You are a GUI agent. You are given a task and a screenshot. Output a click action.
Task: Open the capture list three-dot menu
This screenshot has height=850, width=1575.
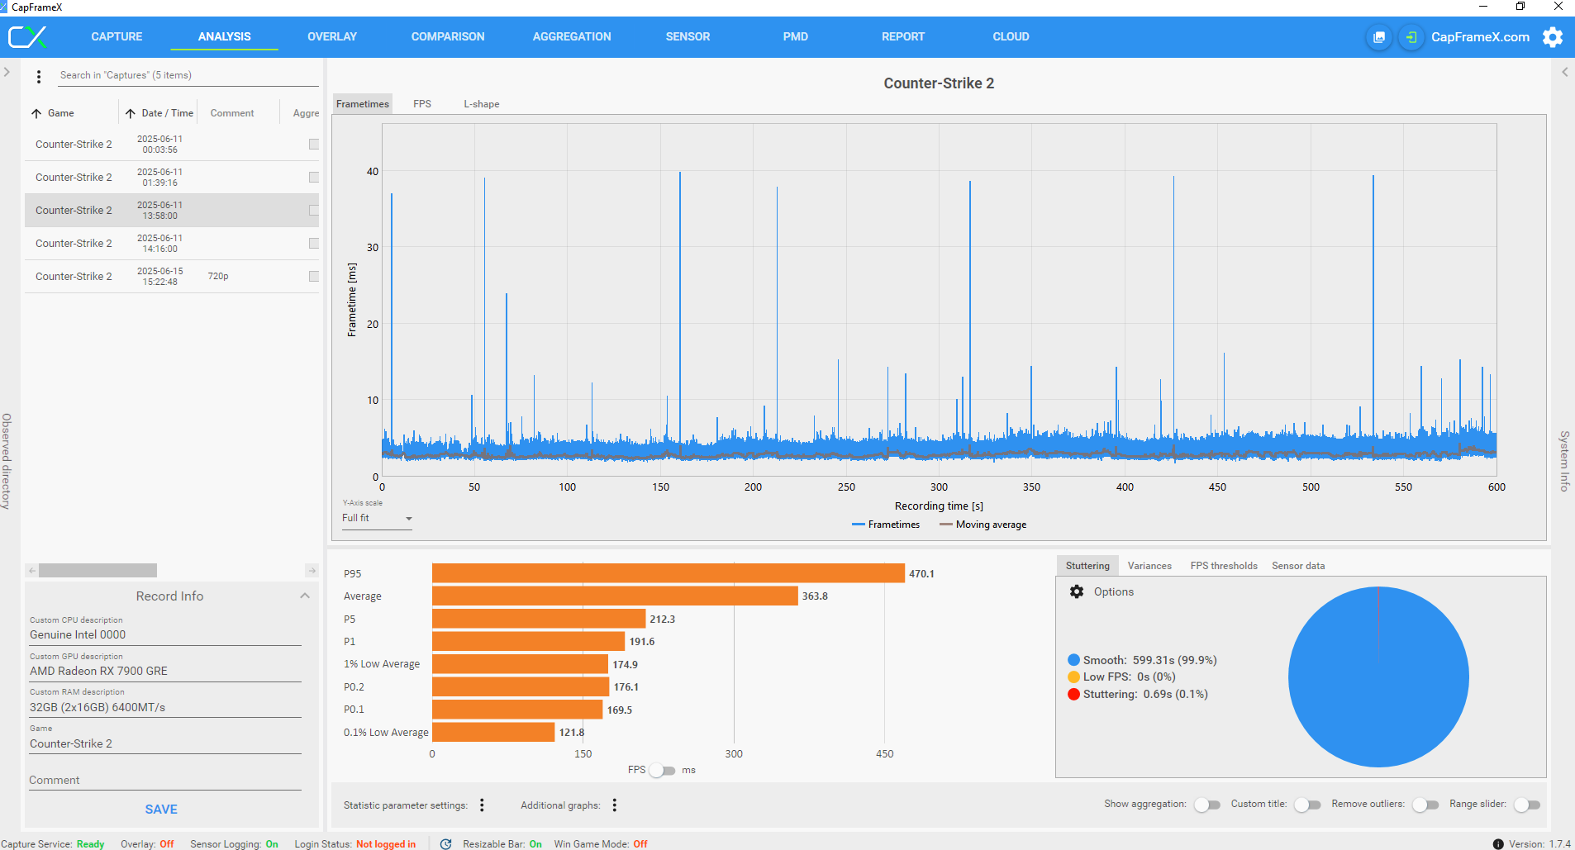pos(39,77)
